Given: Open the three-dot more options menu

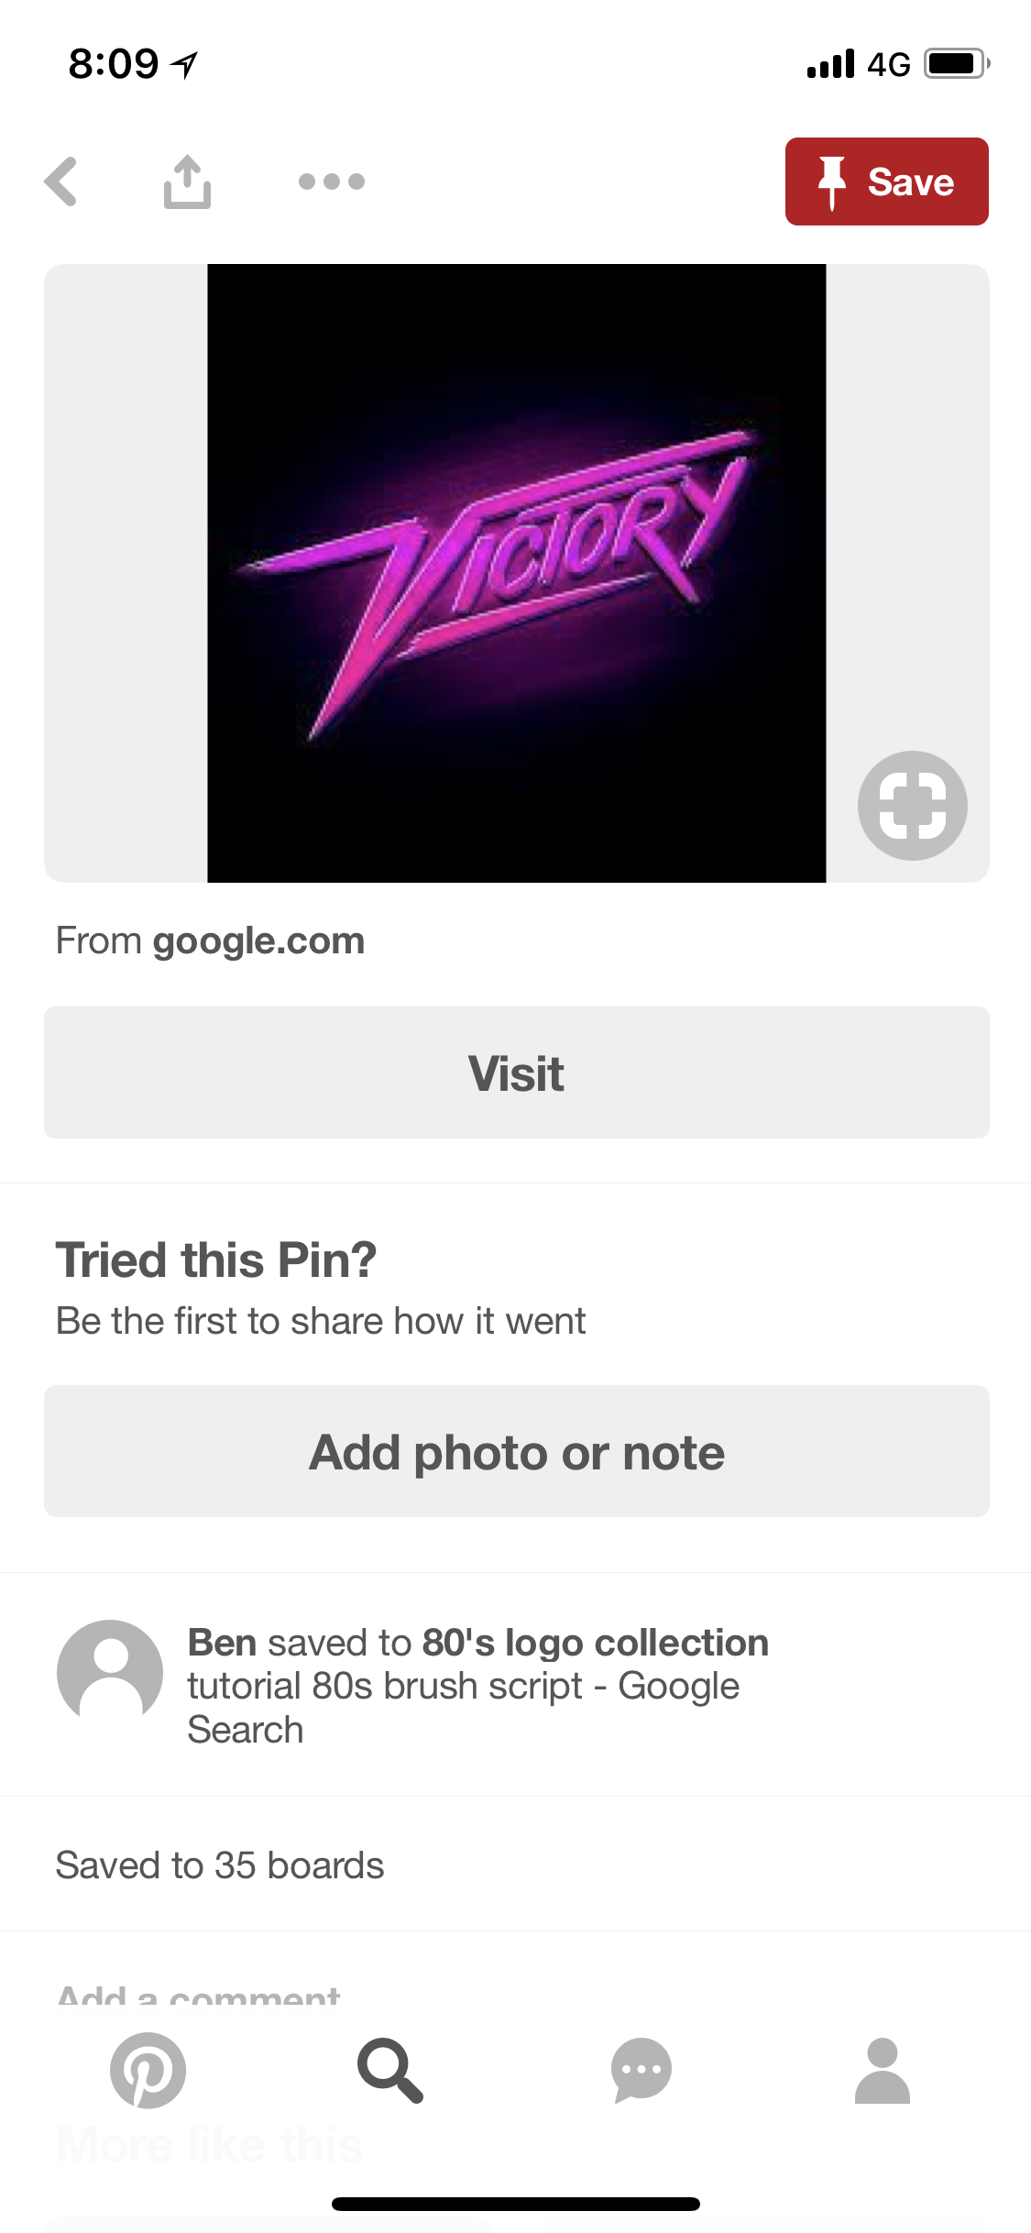Looking at the screenshot, I should click(332, 181).
